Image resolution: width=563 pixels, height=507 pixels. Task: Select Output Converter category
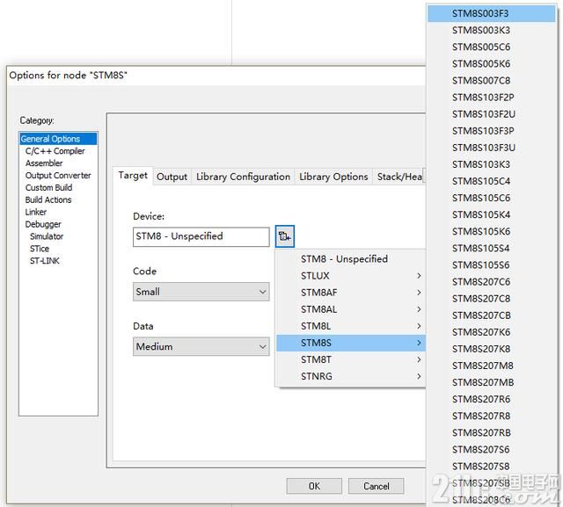(58, 176)
